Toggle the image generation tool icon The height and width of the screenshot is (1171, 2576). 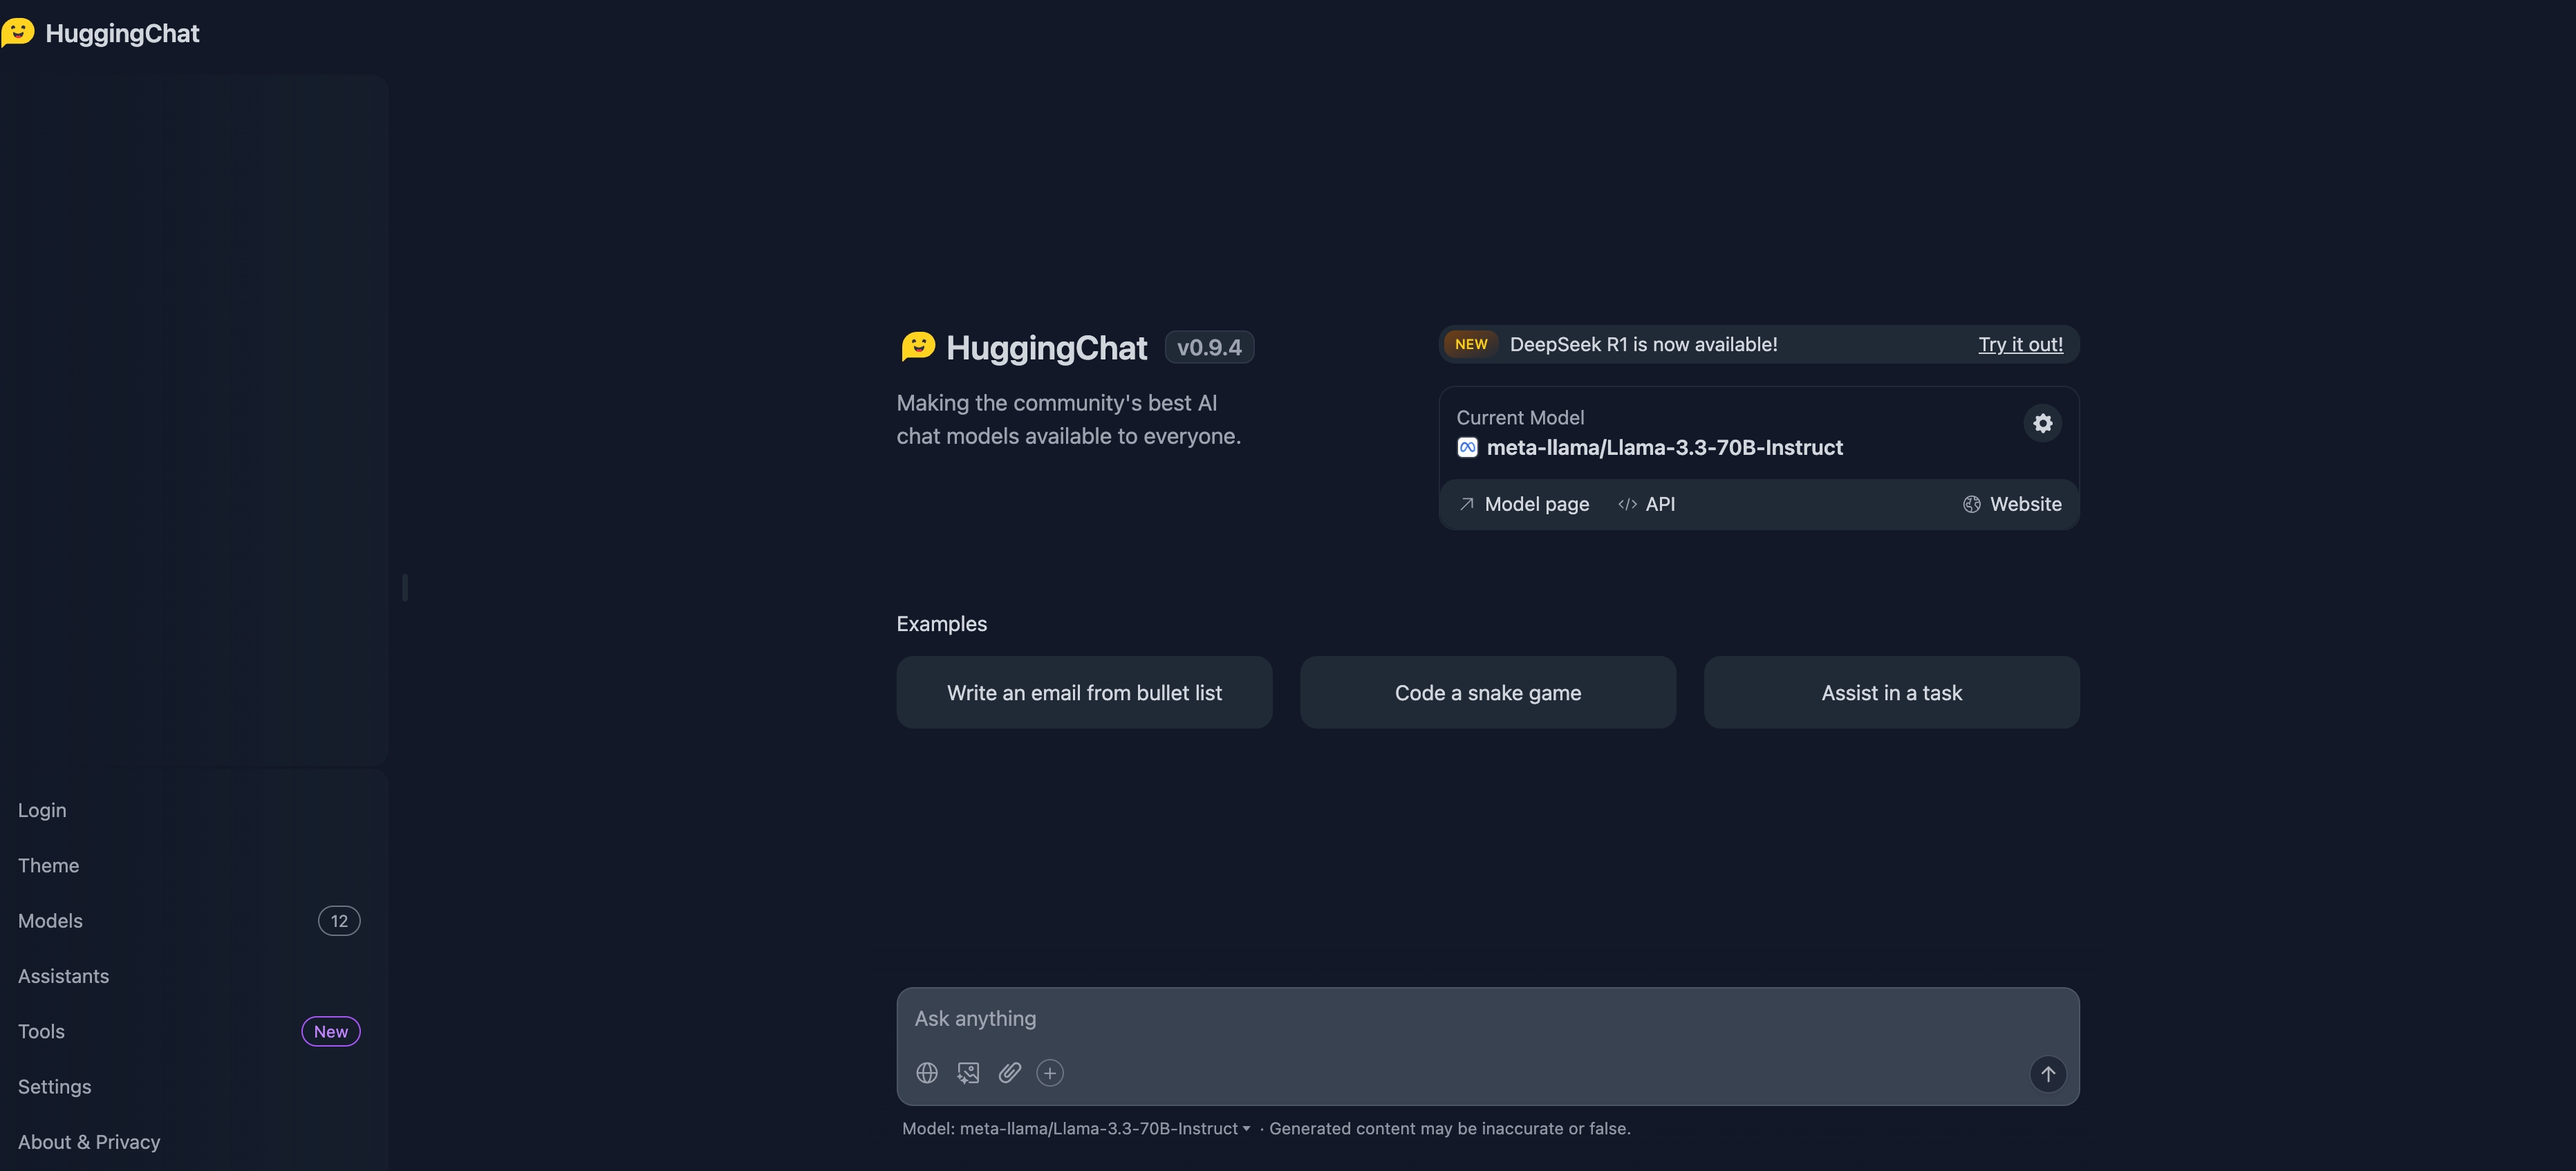968,1073
